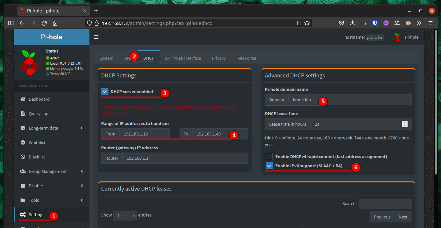Open Firefox library icon

tap(364, 23)
